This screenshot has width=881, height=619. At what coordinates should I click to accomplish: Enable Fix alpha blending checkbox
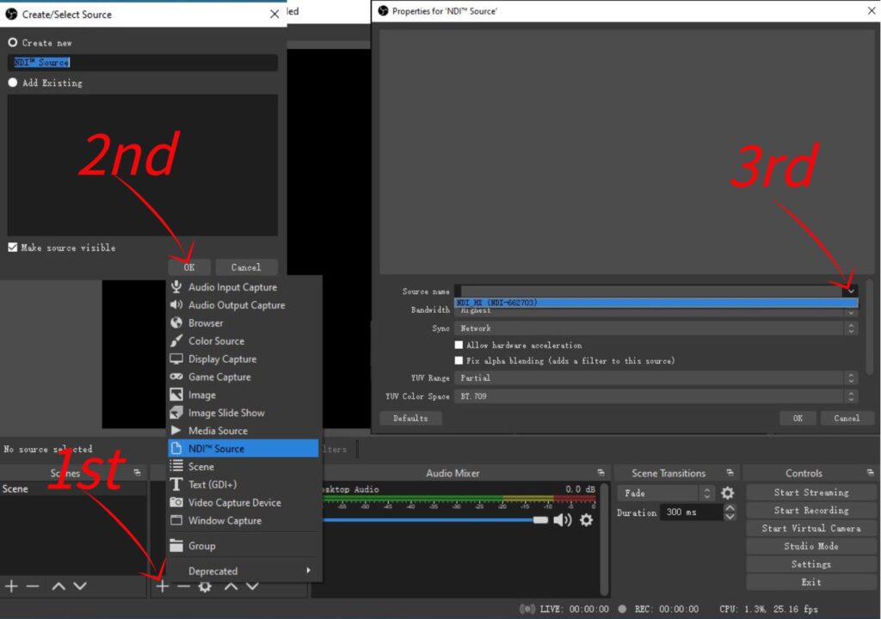point(459,360)
